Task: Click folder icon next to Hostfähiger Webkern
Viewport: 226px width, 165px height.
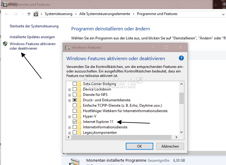Action: 79,111
